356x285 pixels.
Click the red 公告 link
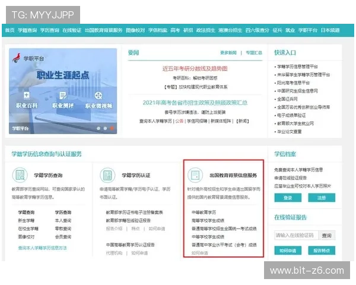pos(179,121)
